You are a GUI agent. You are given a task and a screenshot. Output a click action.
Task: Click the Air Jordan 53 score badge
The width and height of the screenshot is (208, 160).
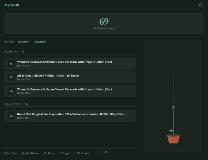pyautogui.click(x=11, y=77)
